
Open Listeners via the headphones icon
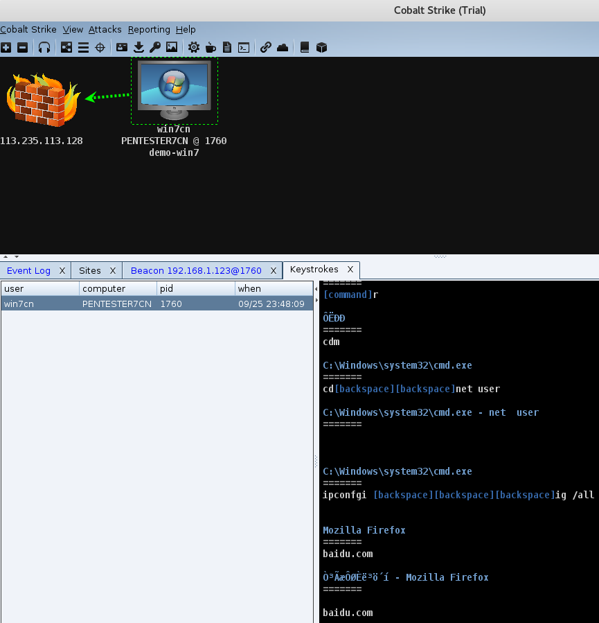[44, 48]
